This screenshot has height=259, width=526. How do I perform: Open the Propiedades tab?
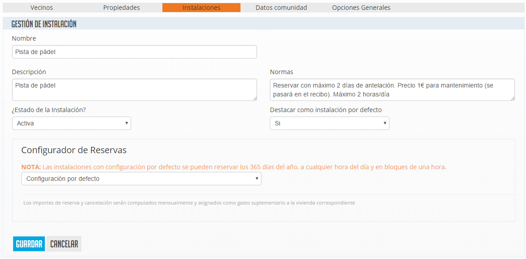[121, 8]
